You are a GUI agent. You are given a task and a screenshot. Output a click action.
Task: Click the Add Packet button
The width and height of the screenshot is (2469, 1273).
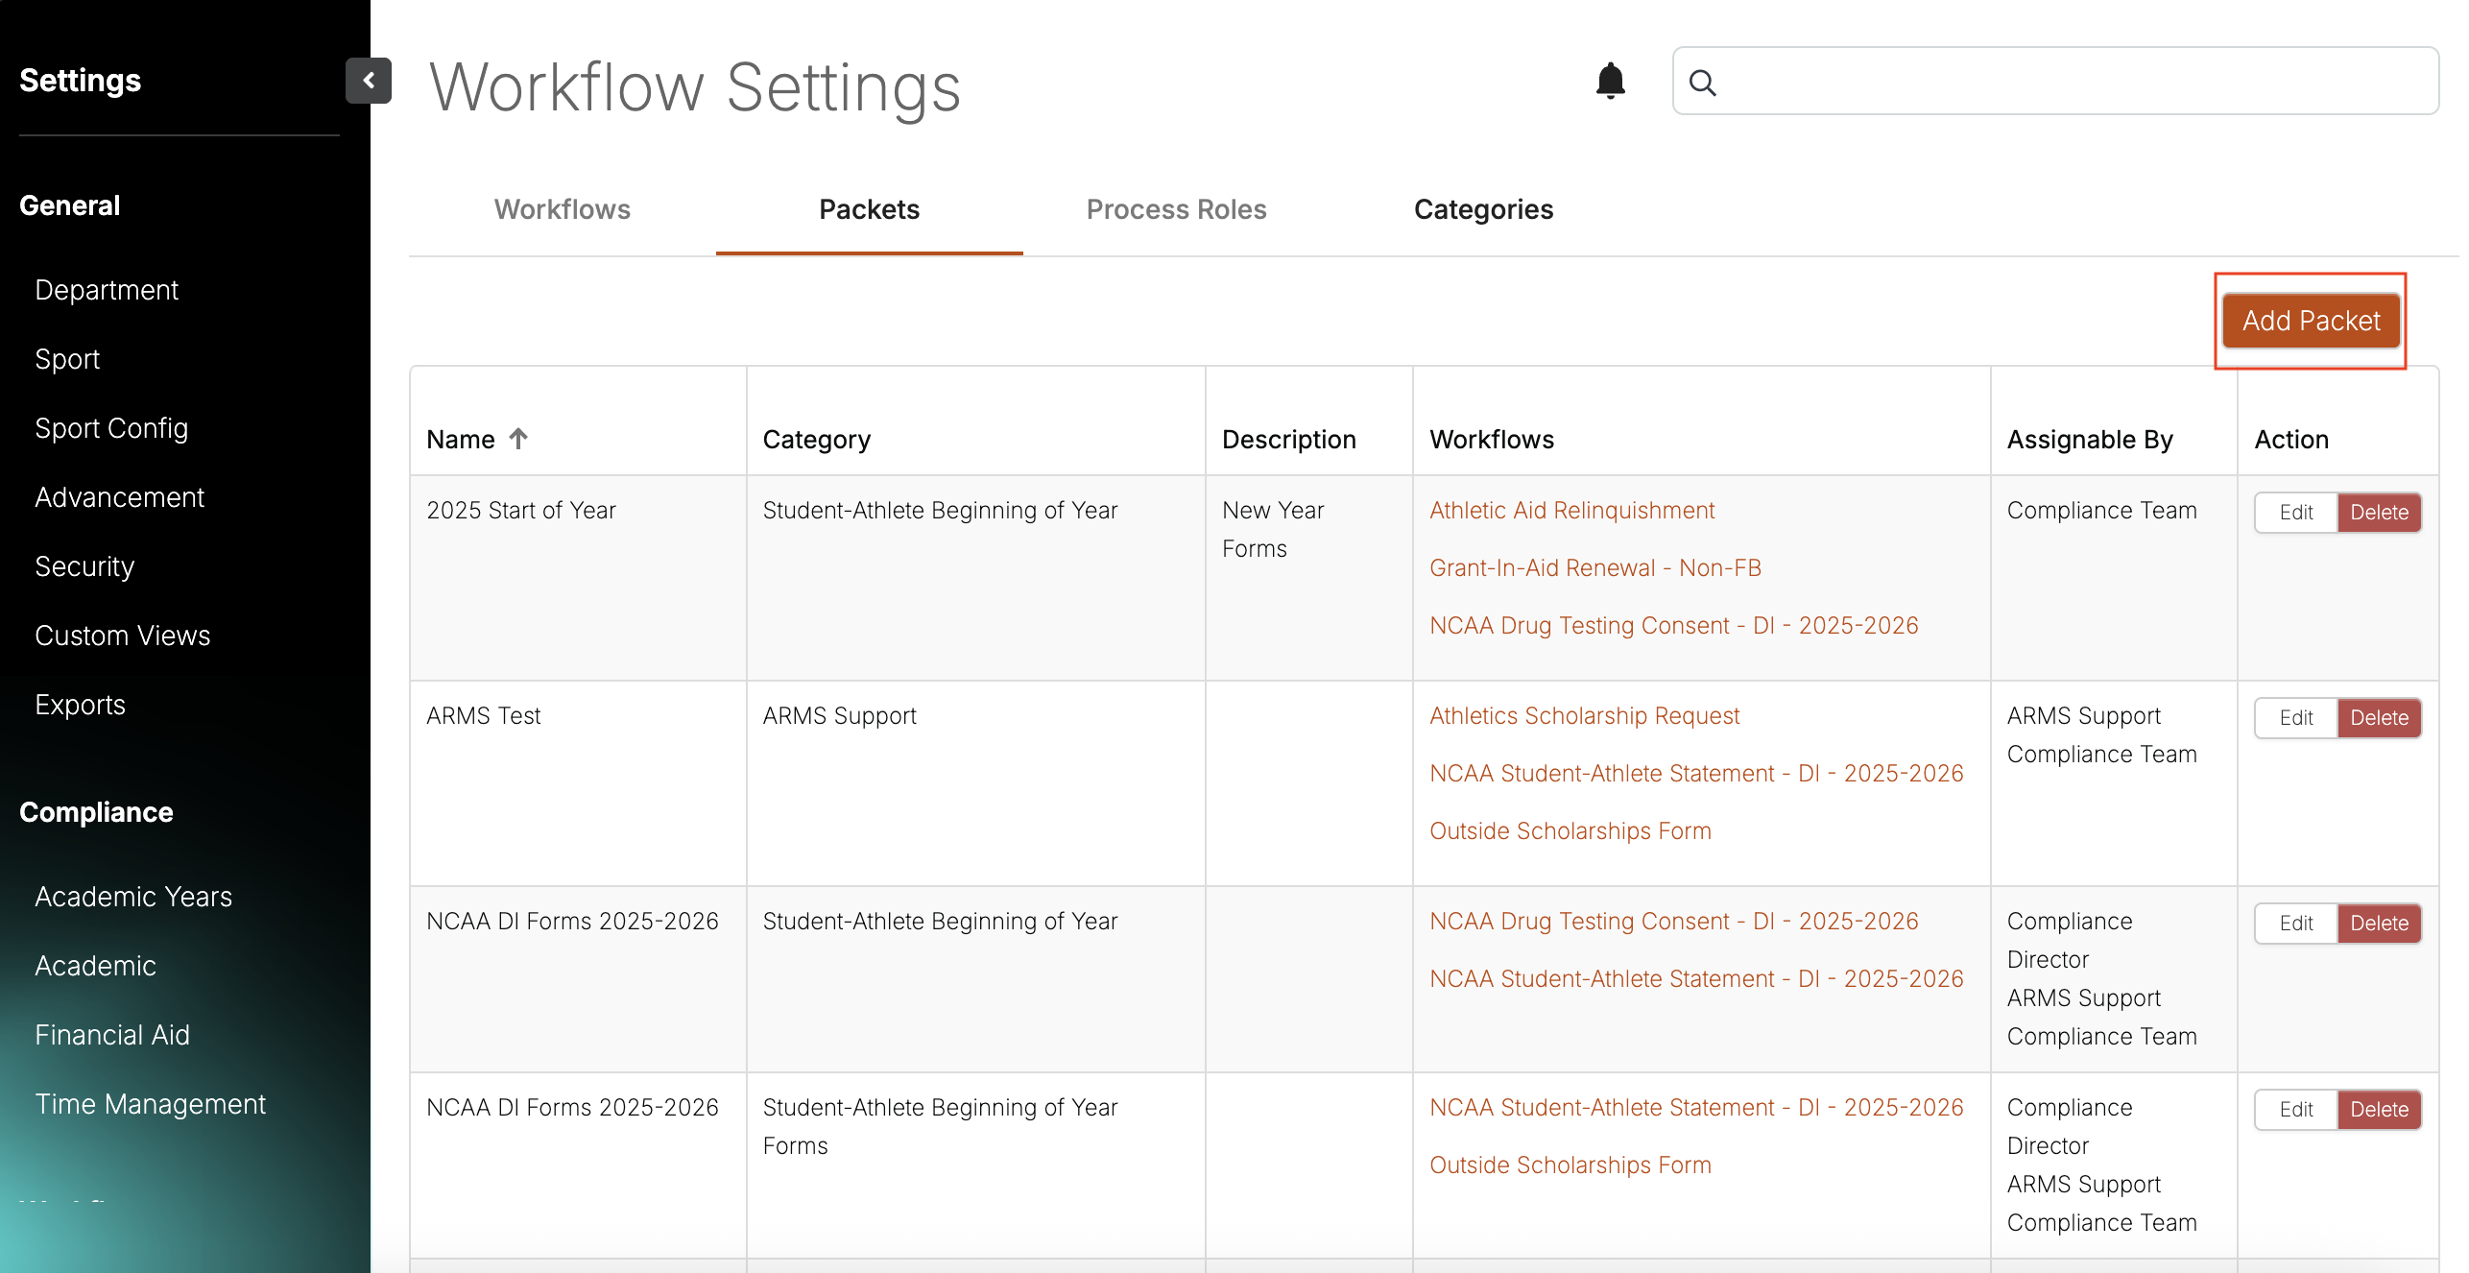click(2311, 321)
